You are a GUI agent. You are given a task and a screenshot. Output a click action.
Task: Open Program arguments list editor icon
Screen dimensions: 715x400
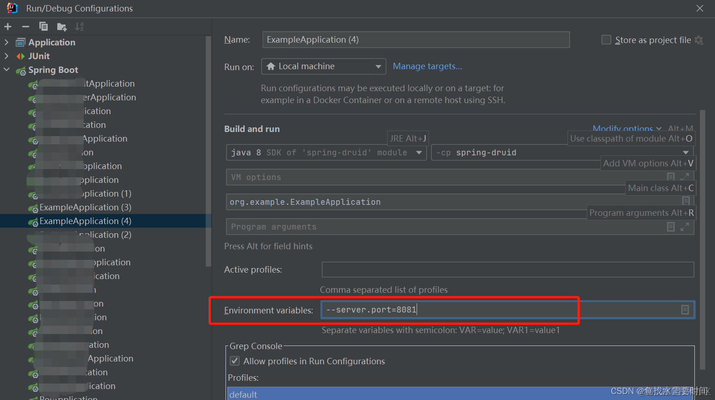pos(671,227)
